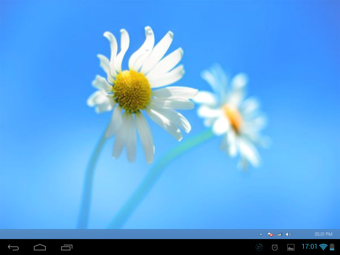Open the picture notification icon
Screen dimensions: 340x255
(x=291, y=247)
